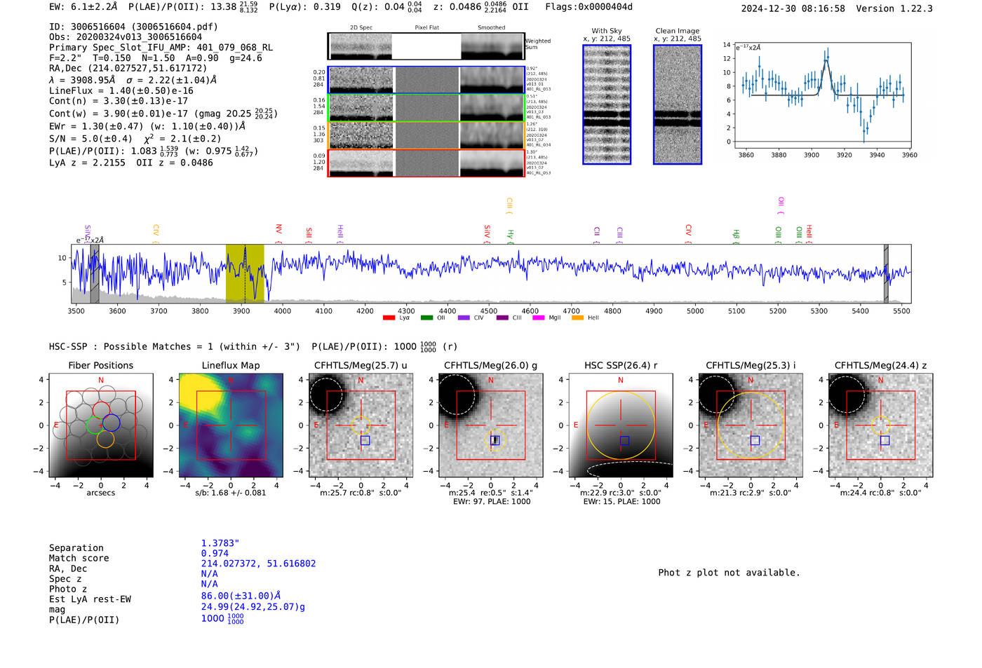This screenshot has width=982, height=668.
Task: Click the Lyα red legend swatch
Action: tap(389, 318)
